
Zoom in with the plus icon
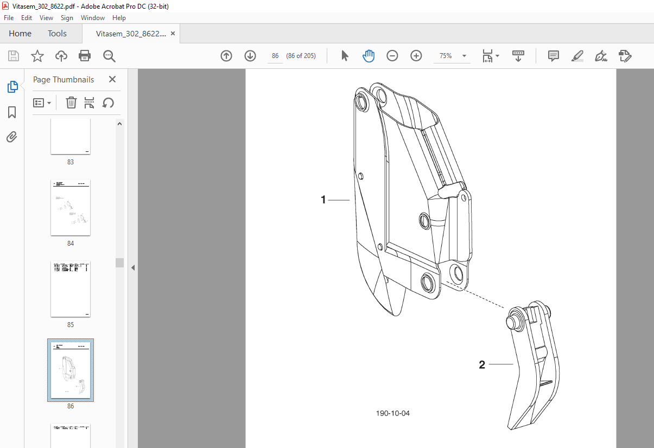(x=416, y=56)
